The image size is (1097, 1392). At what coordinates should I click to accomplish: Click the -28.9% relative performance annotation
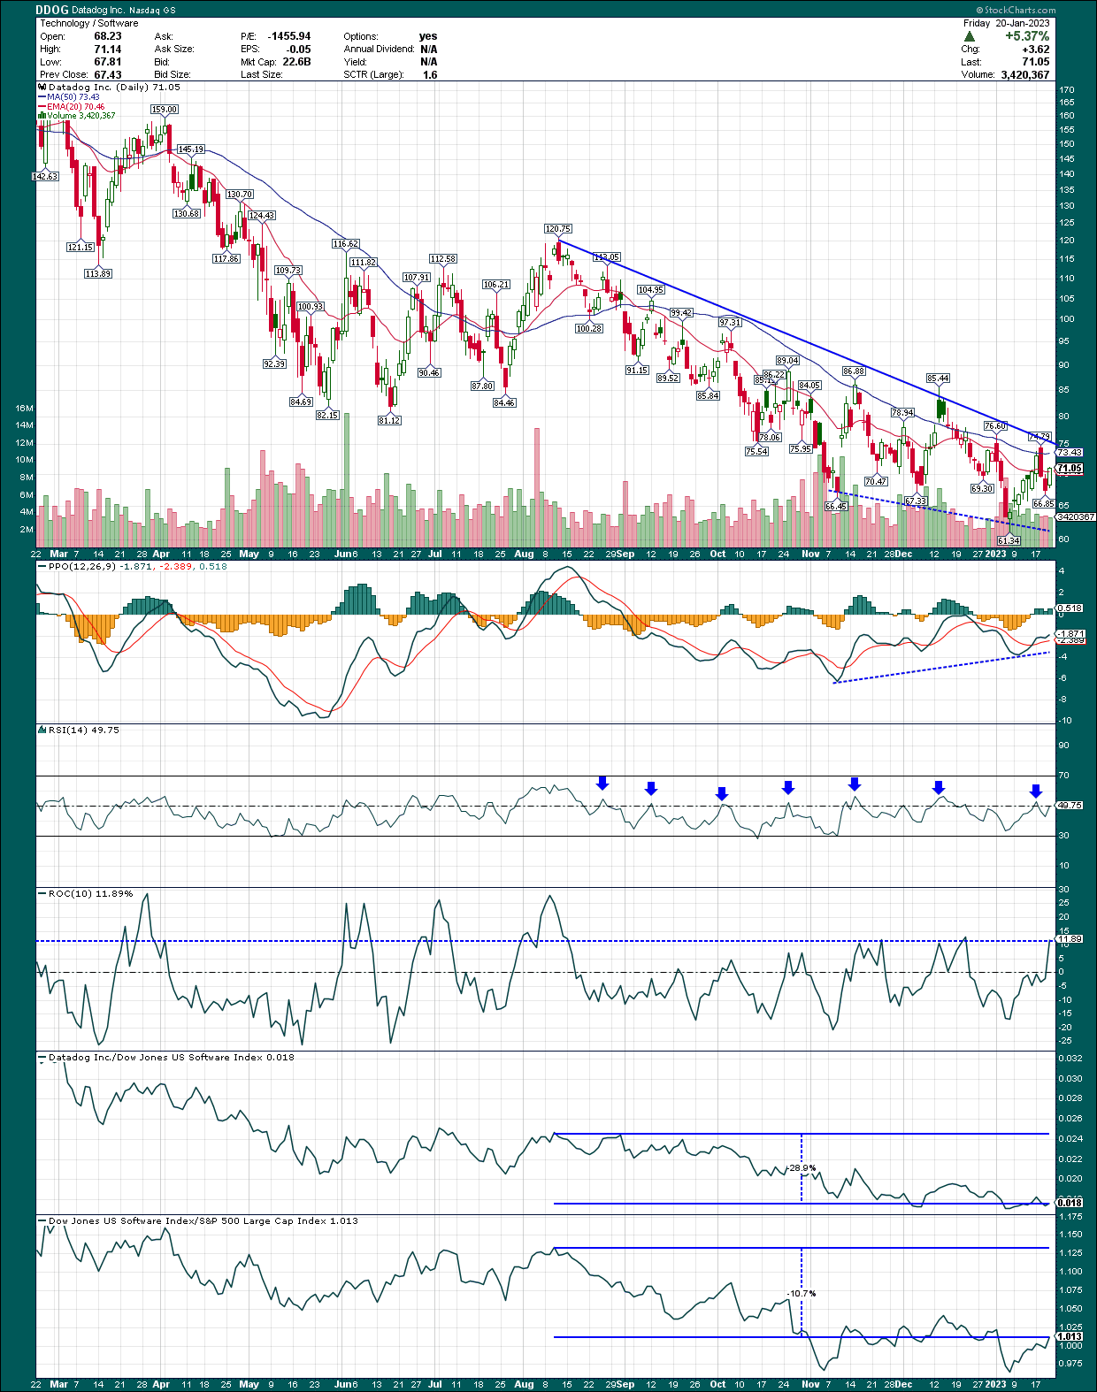pos(802,1168)
